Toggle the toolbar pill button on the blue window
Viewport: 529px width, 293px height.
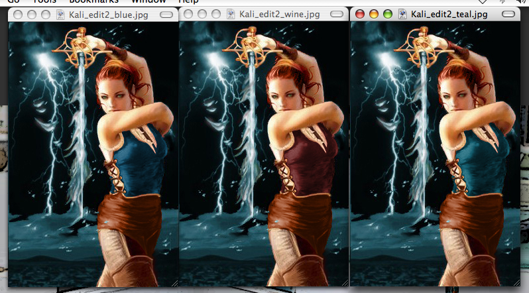(166, 14)
